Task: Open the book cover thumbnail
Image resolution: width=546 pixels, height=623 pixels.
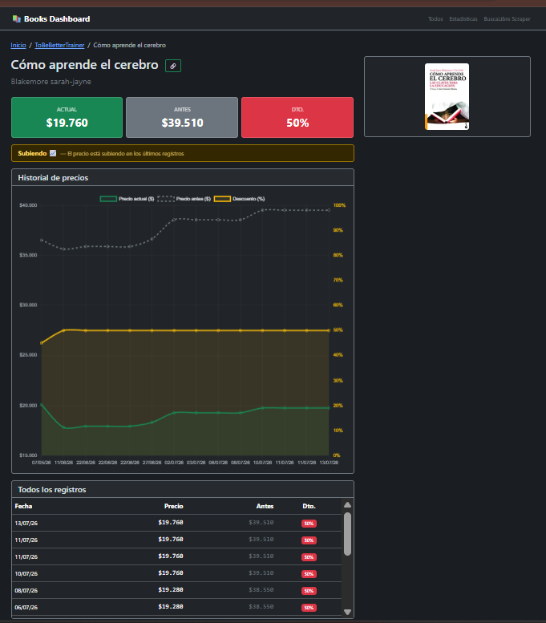Action: tap(447, 96)
